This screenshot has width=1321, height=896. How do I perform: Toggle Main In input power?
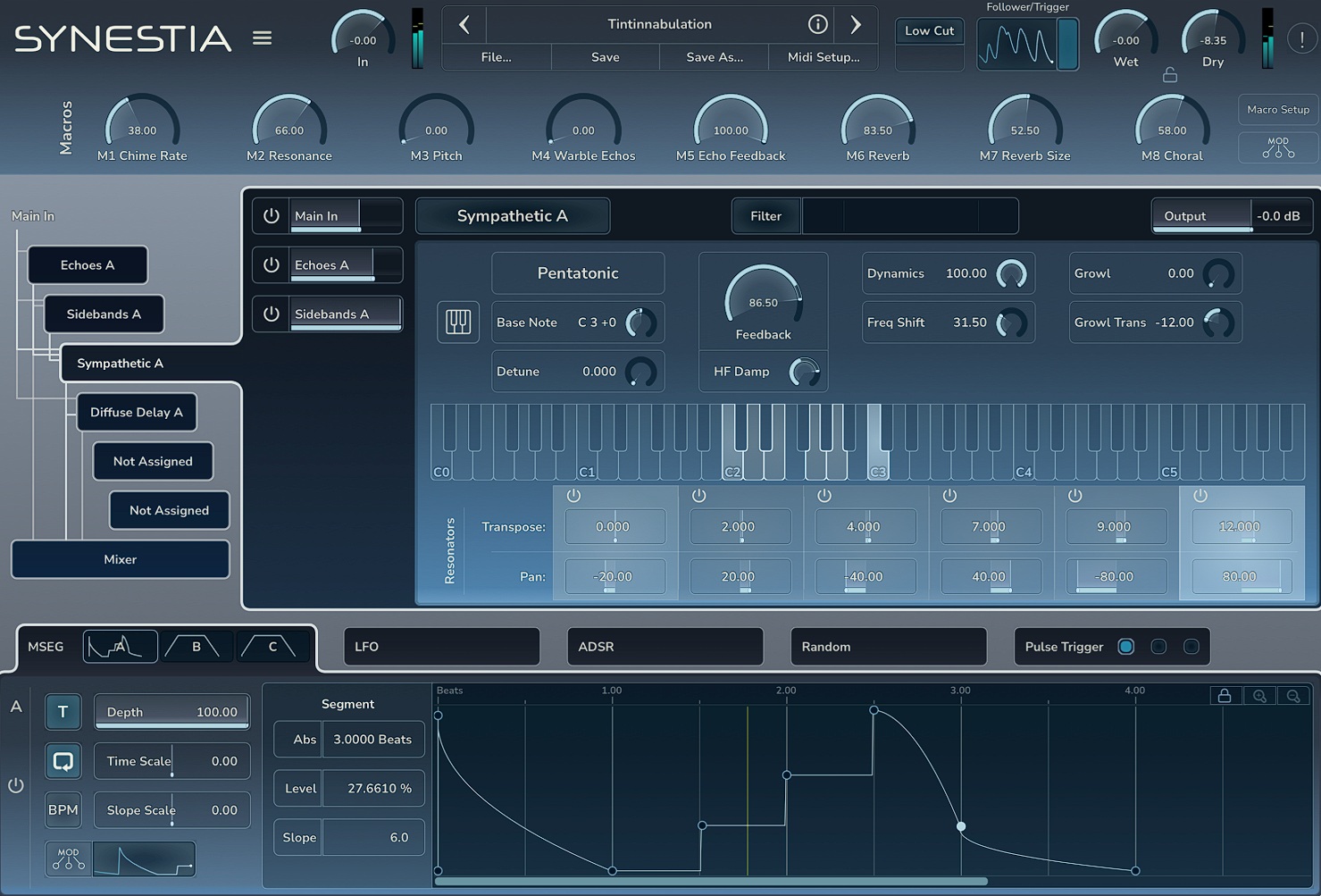click(272, 215)
